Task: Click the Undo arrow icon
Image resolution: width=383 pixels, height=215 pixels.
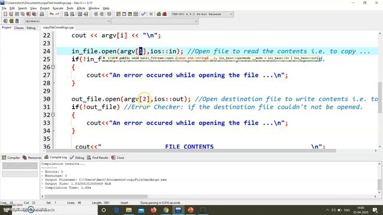Action: tap(51, 14)
